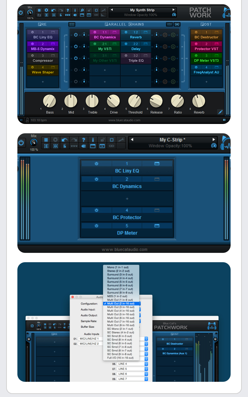Viewport: 248px width, 397px height.
Task: Click the wrench icon in My C-Strip toolbar
Action: click(x=121, y=140)
